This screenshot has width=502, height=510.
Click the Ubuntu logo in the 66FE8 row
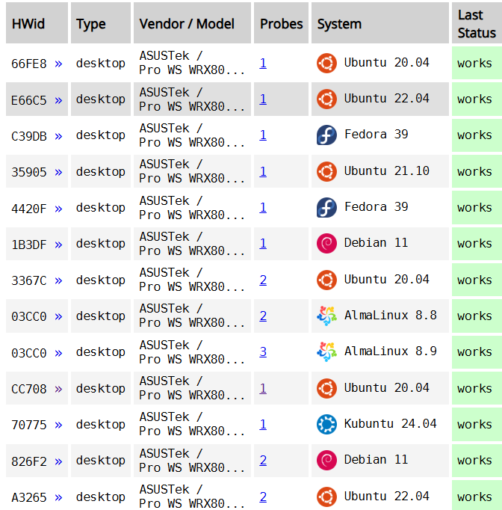coord(326,63)
